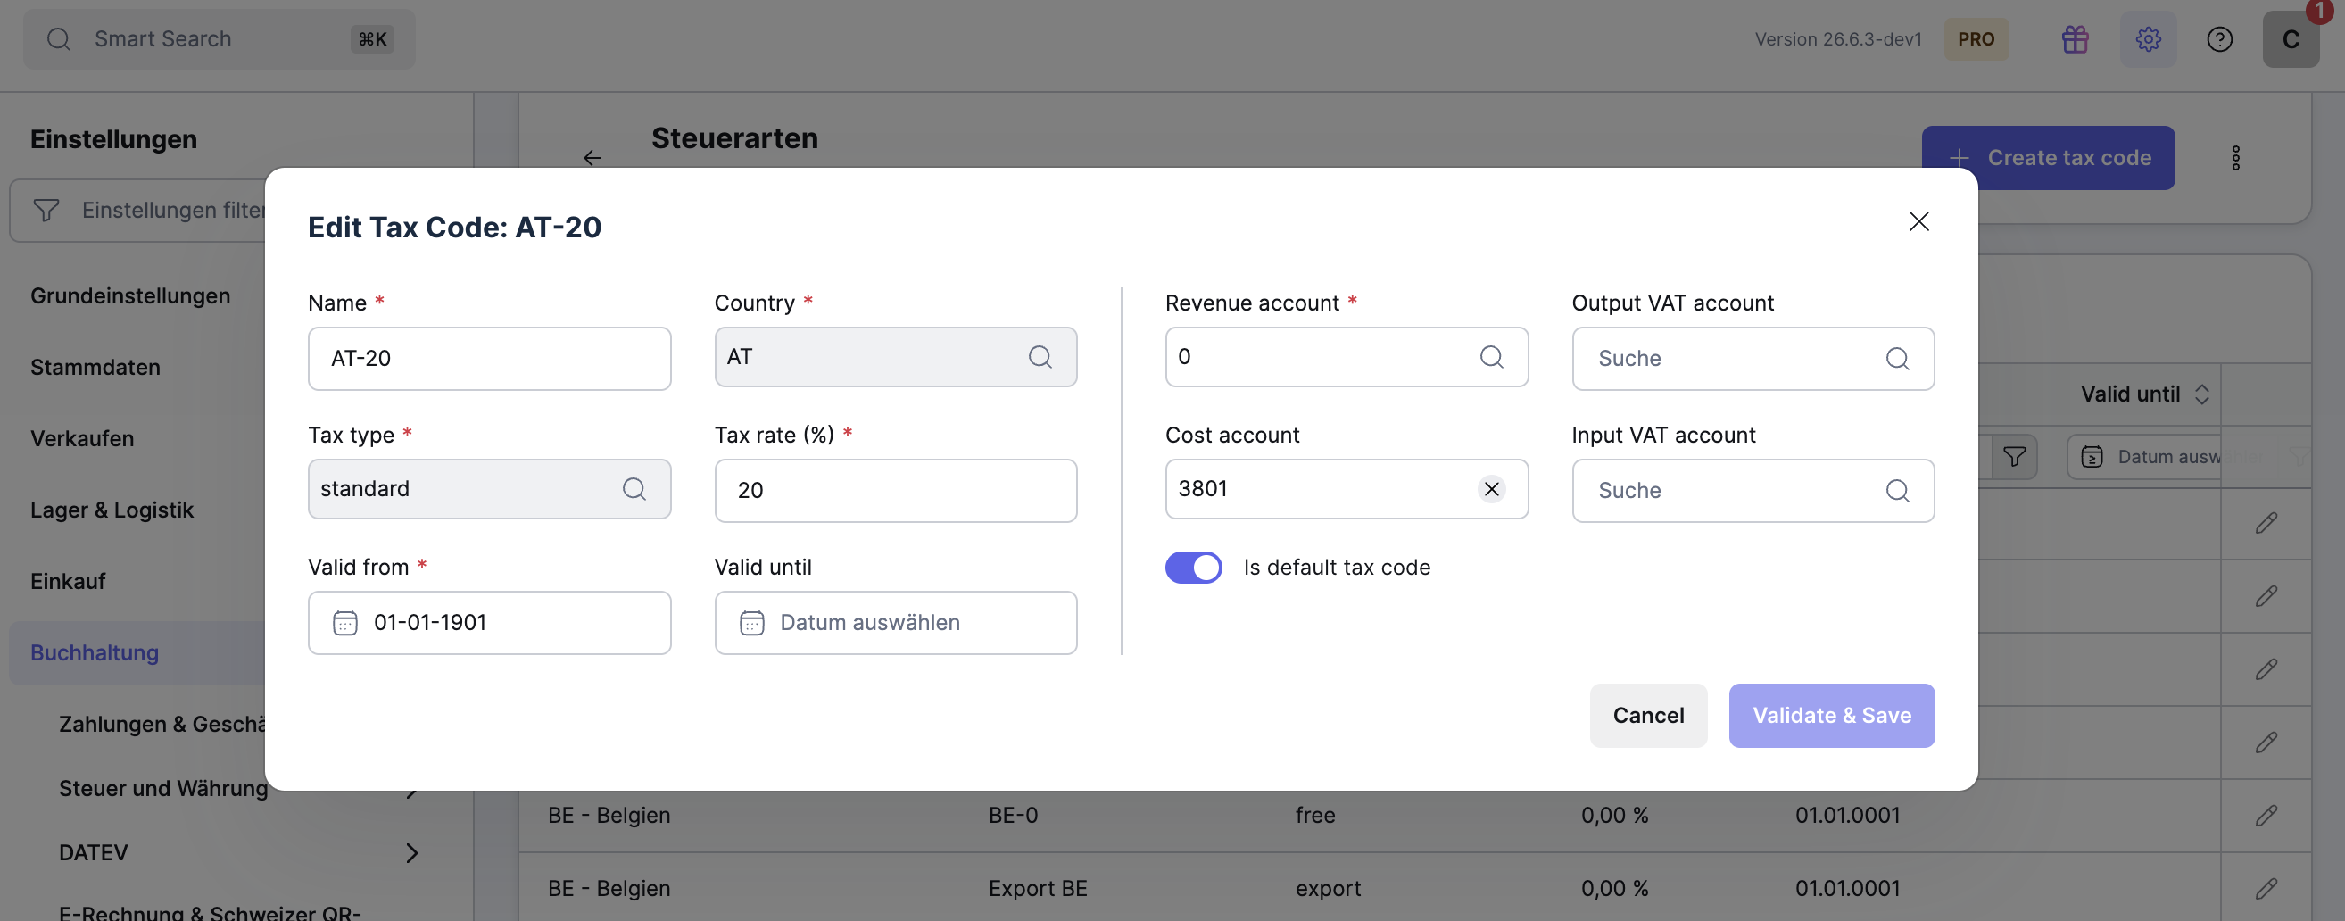This screenshot has width=2345, height=921.
Task: Click Validate & Save button
Action: pos(1831,717)
